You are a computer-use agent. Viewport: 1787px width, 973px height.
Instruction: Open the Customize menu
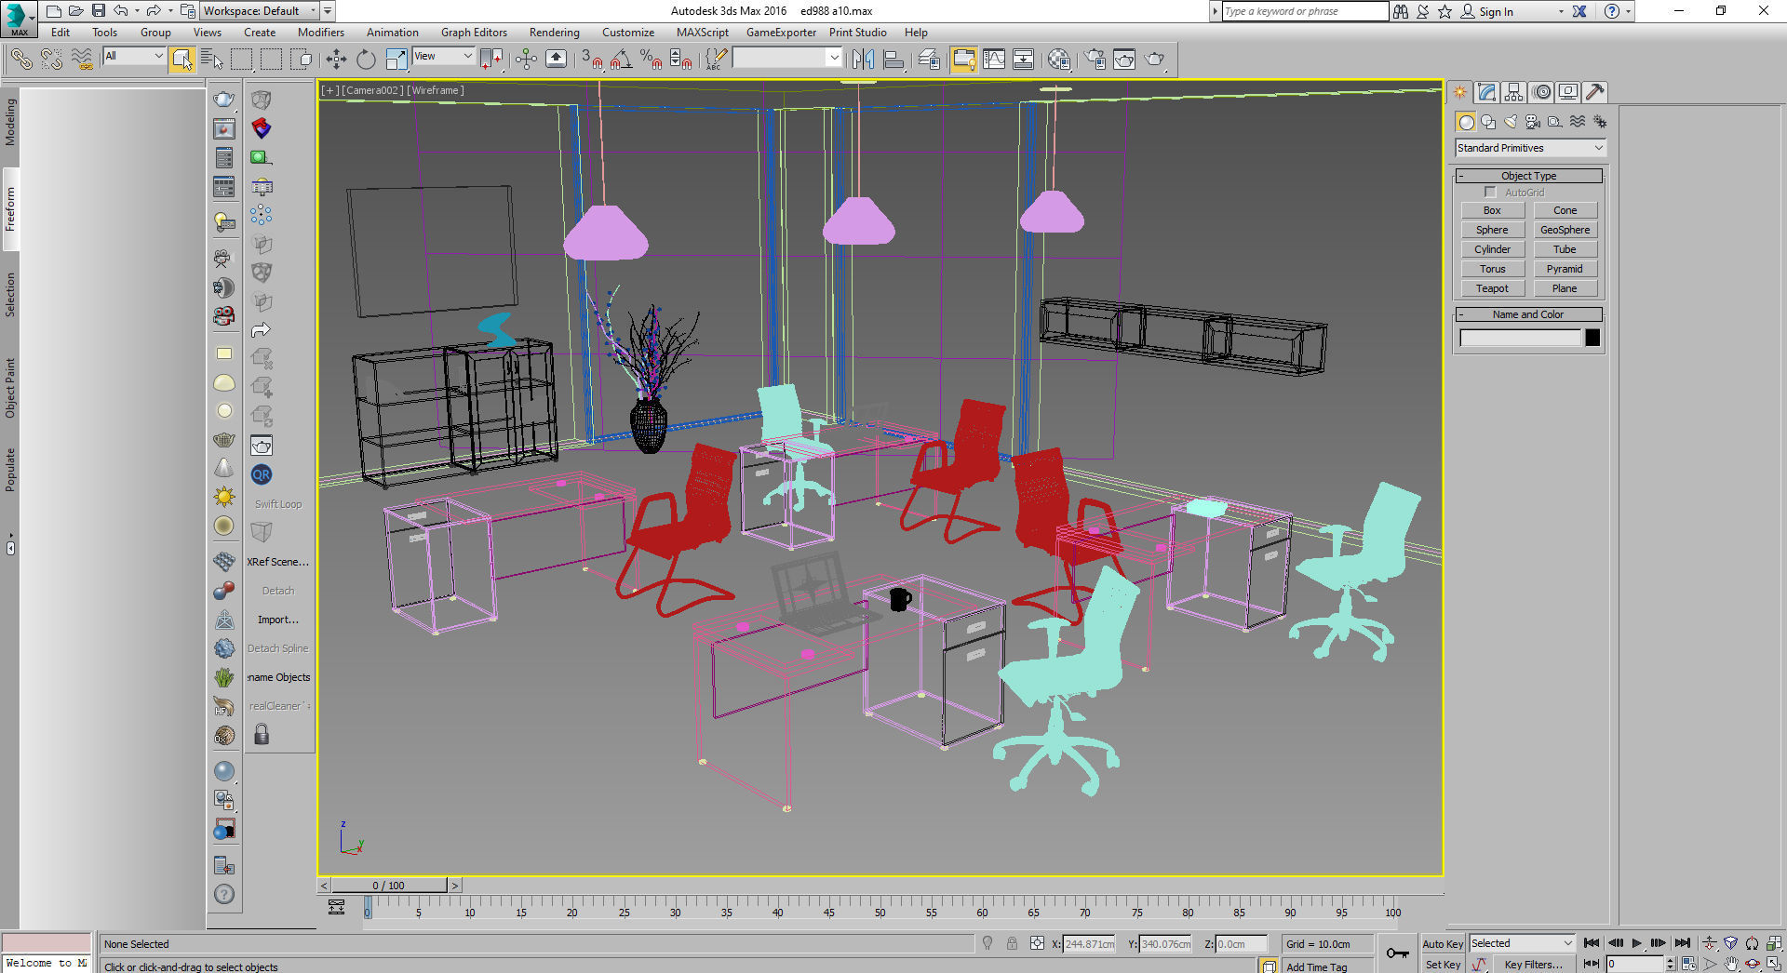click(628, 33)
